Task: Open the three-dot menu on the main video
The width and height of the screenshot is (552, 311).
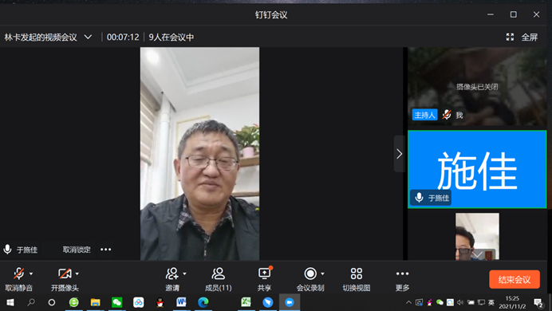Action: click(105, 250)
